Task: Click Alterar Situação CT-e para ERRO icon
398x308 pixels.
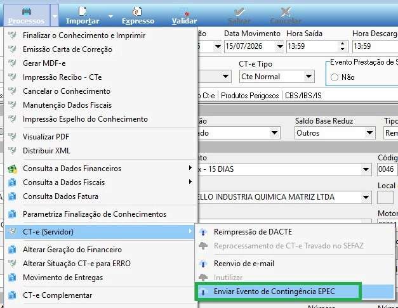Action: [12, 263]
